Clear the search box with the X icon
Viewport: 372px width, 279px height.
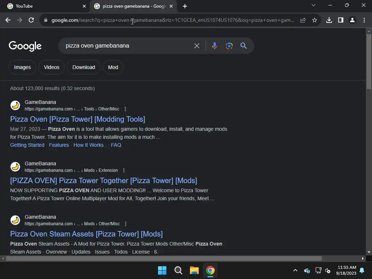point(197,46)
